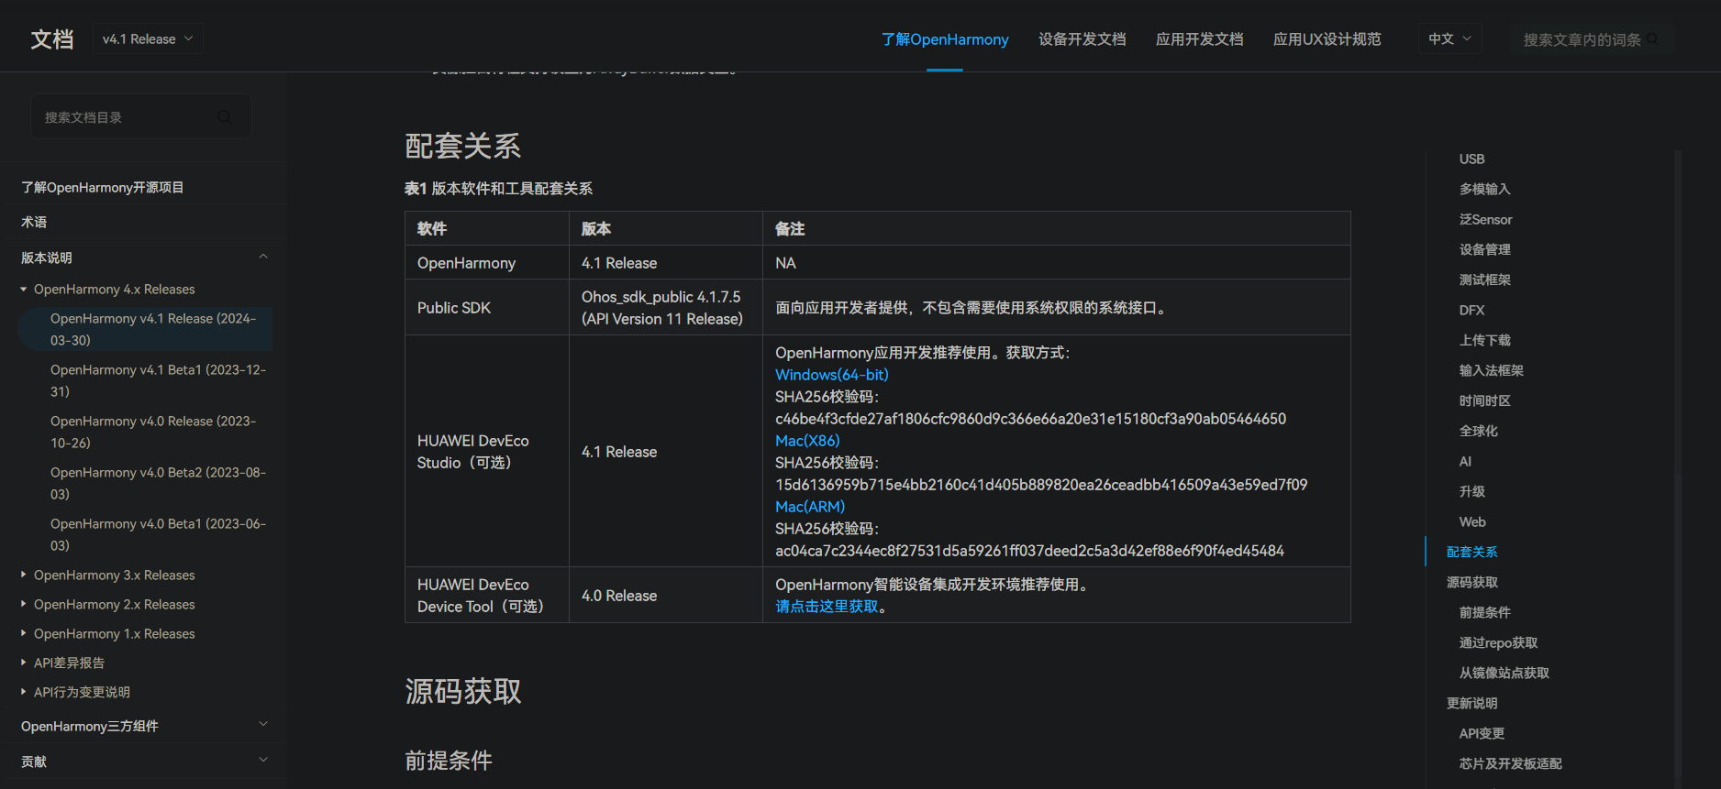
Task: Select 配套关系 in page outline
Action: click(x=1471, y=552)
